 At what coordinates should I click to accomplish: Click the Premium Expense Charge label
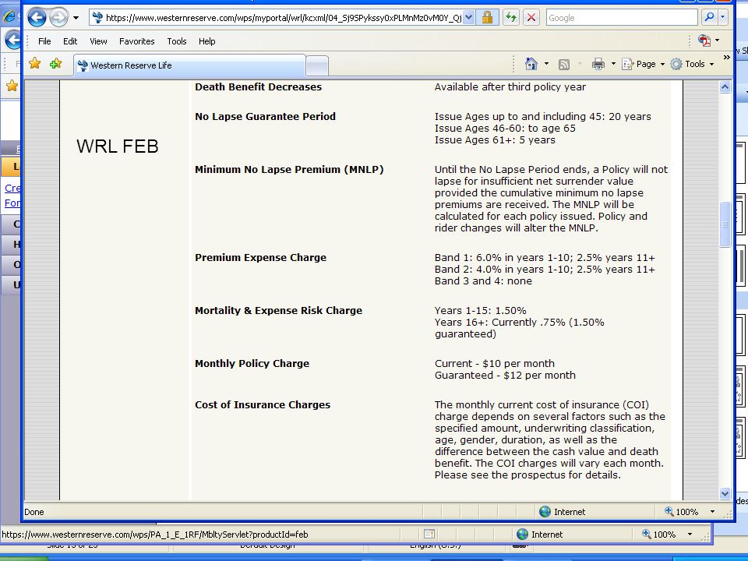(x=260, y=258)
